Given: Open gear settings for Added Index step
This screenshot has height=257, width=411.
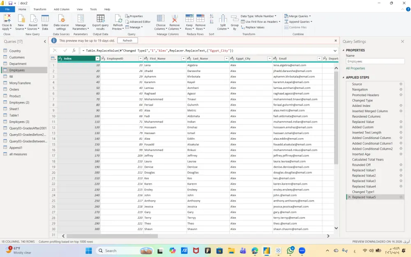Looking at the screenshot, I should click(x=401, y=106).
